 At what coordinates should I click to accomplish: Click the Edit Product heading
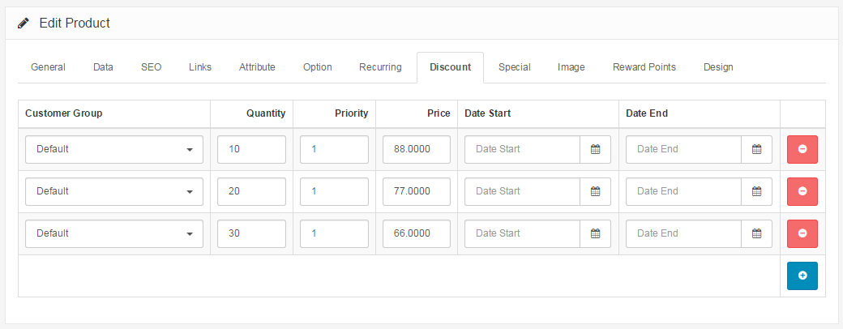75,23
